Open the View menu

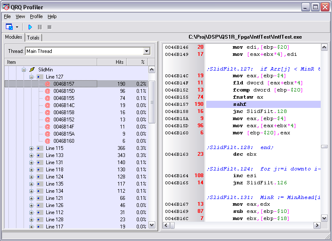point(20,16)
